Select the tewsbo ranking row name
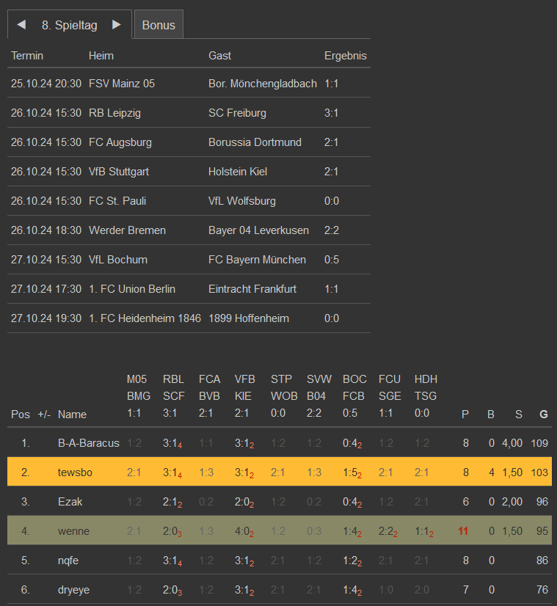 coord(75,472)
